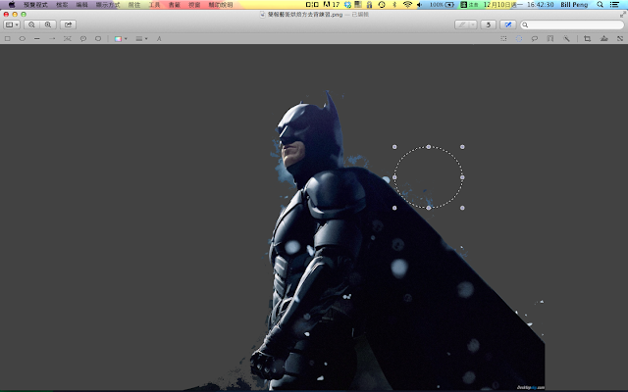
Task: Open the Apple menu
Action: (x=12, y=4)
